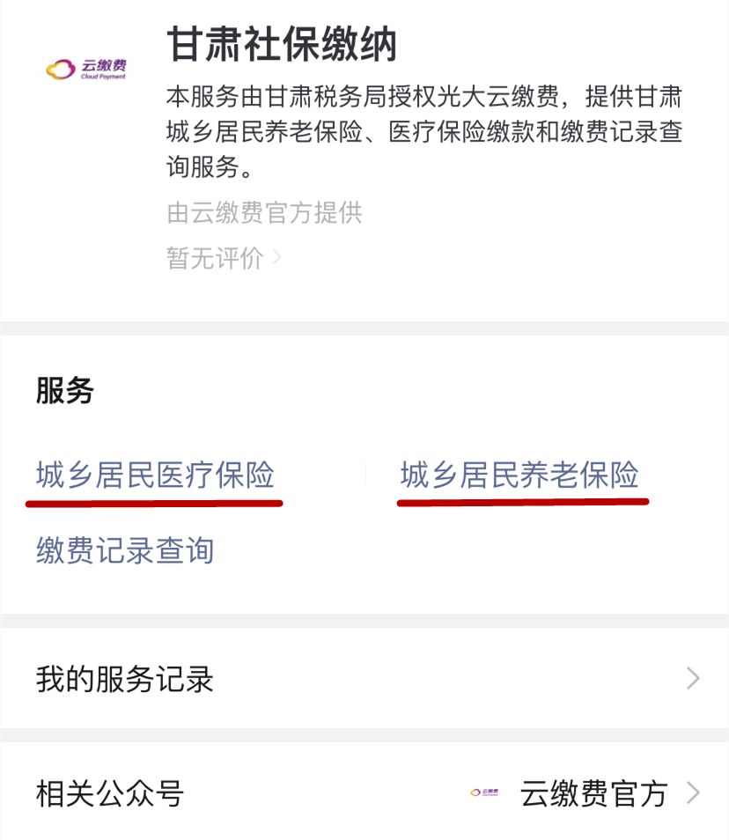Click the 服务 section heading
The height and width of the screenshot is (840, 729).
(65, 390)
